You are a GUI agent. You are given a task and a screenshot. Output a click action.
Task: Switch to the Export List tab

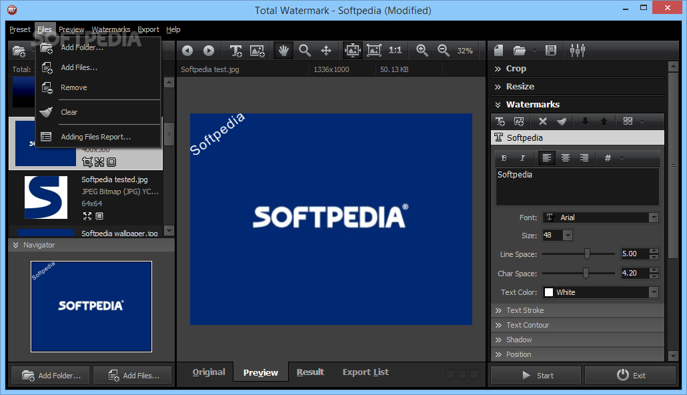tap(366, 372)
